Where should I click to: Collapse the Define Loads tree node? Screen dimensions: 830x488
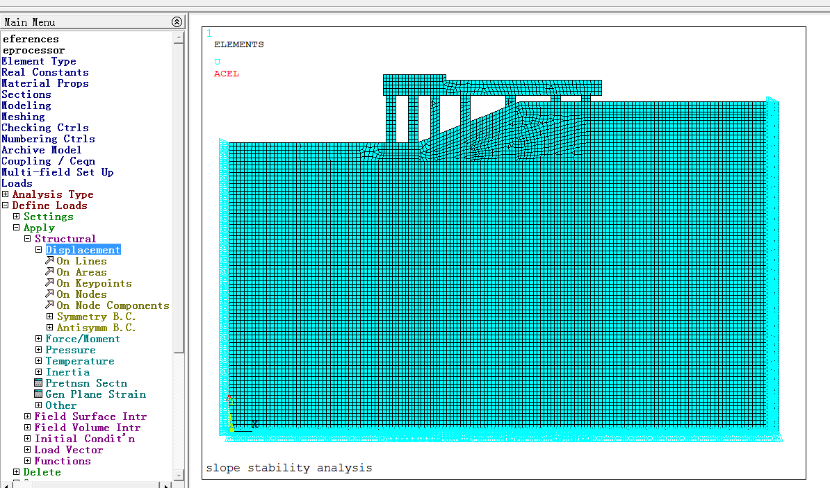pyautogui.click(x=6, y=205)
